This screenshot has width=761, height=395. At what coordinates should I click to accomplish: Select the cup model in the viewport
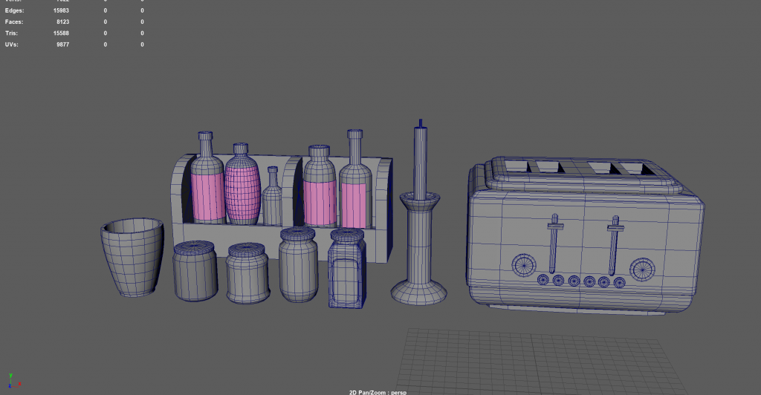[132, 257]
